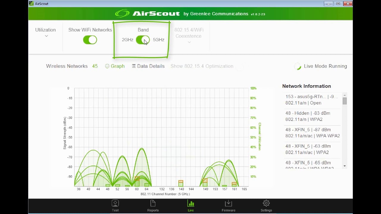Click the Utilization label
The width and height of the screenshot is (381, 214).
click(x=45, y=30)
